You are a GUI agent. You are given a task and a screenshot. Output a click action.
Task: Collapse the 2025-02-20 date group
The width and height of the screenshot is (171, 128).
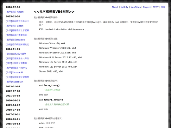pyautogui.click(x=13, y=16)
